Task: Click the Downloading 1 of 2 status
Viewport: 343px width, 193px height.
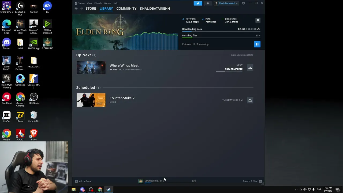Action: [x=154, y=181]
